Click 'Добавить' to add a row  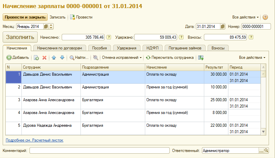pos(18,57)
